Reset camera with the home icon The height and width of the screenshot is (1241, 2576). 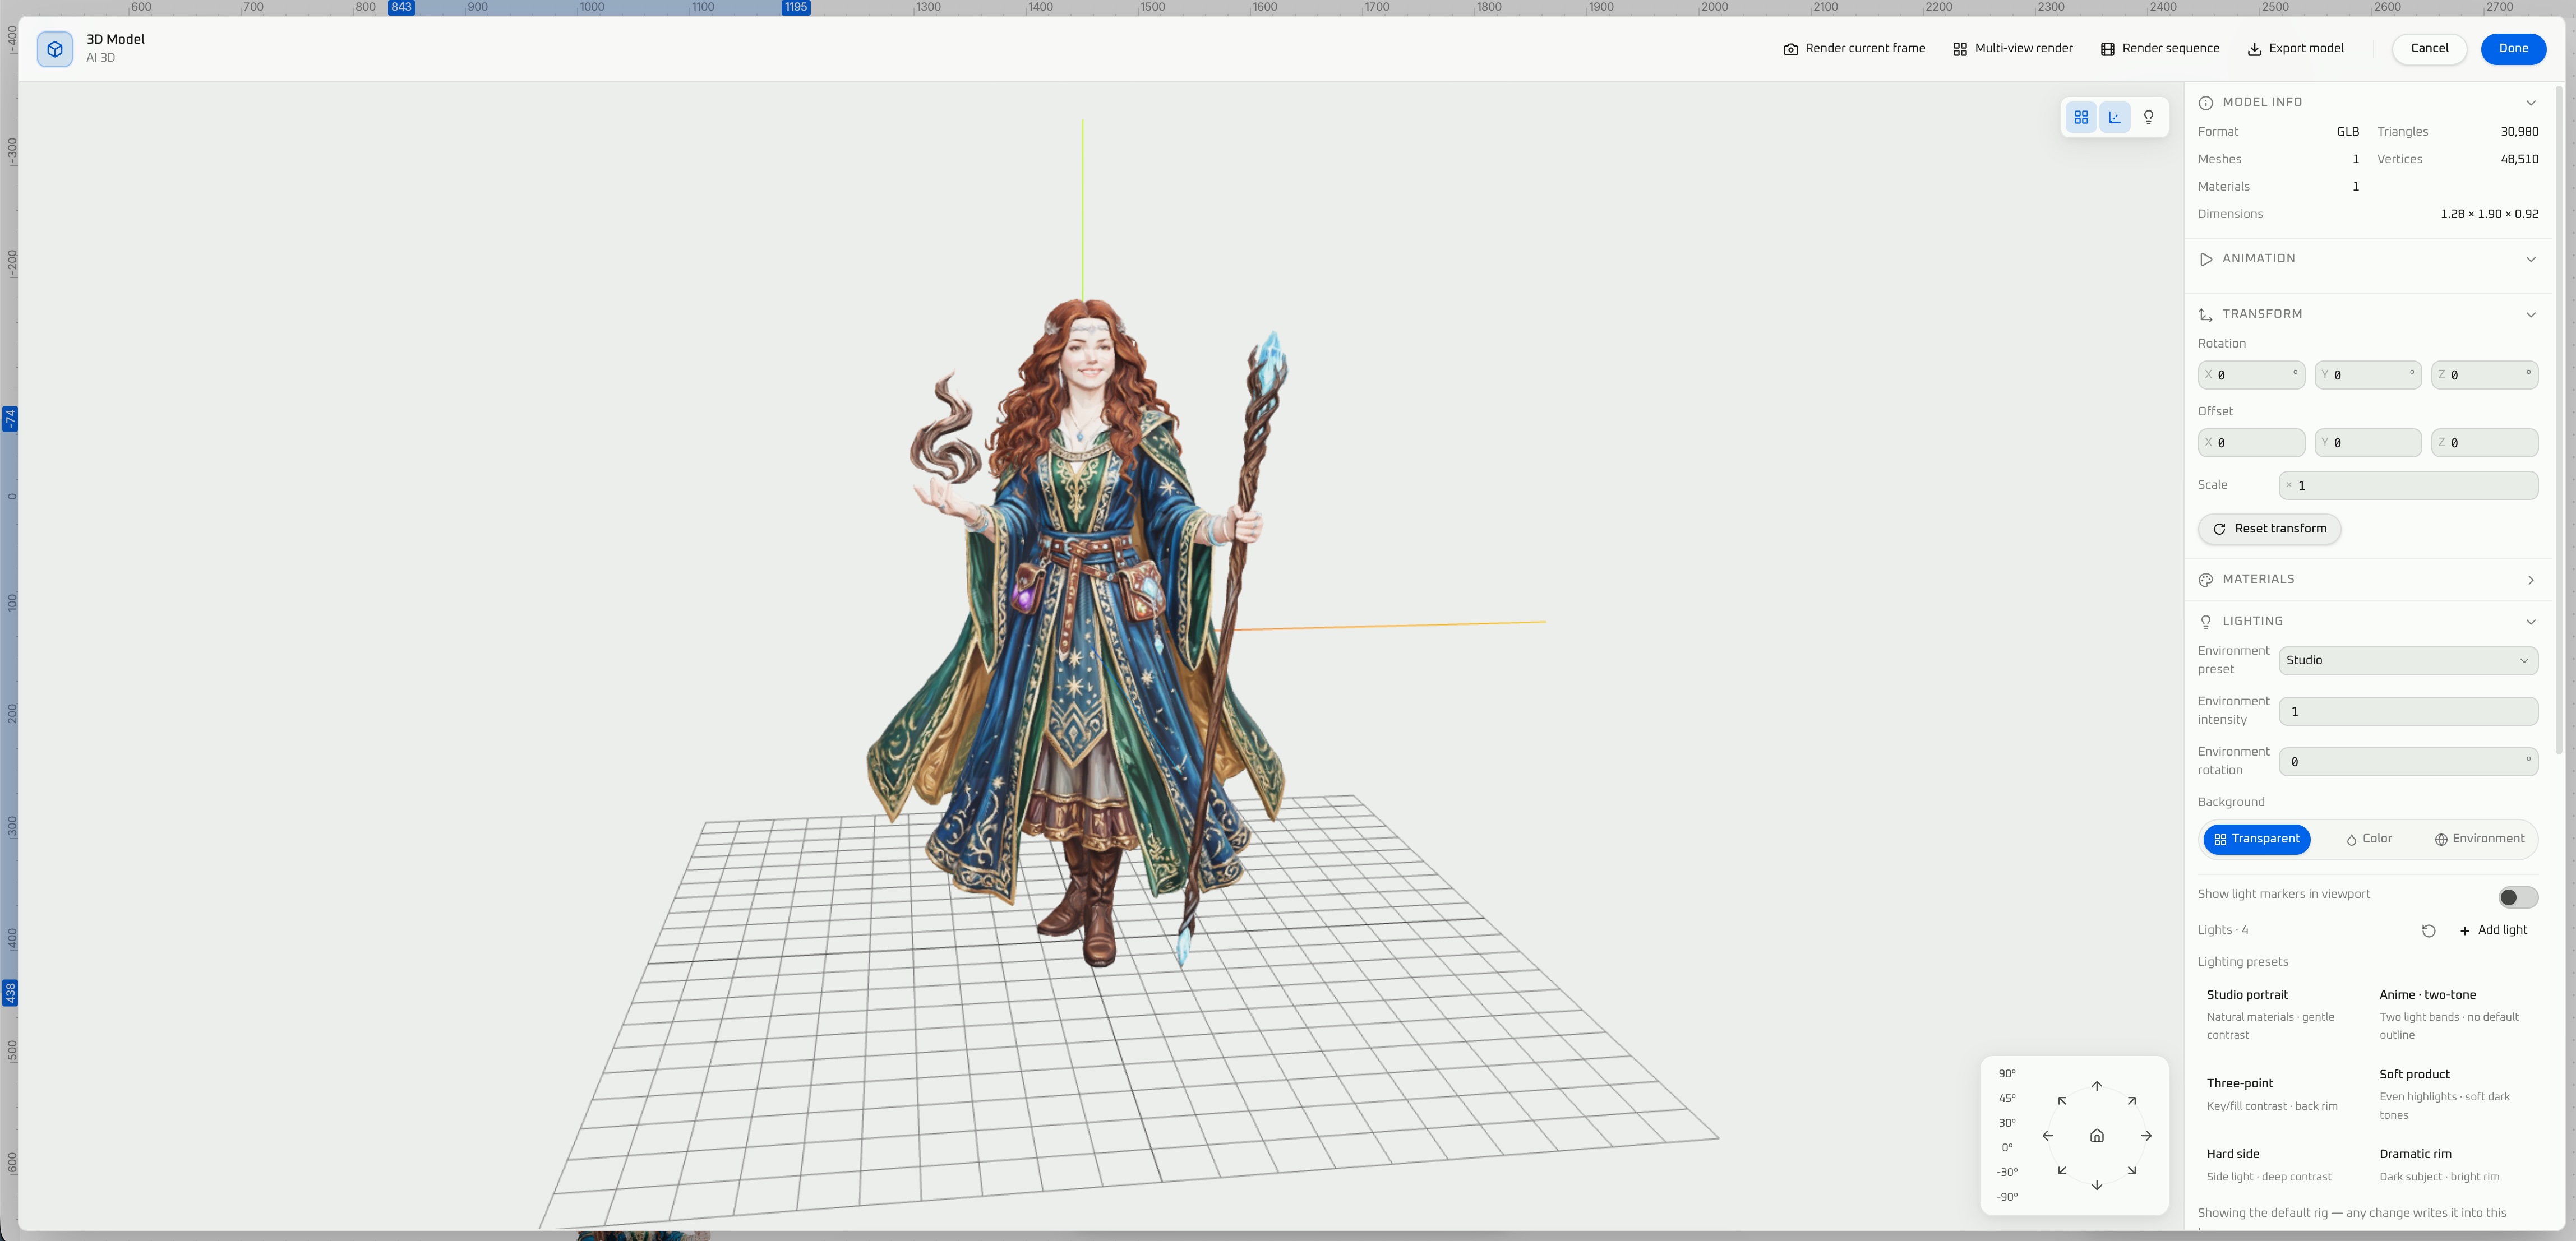(x=2097, y=1135)
